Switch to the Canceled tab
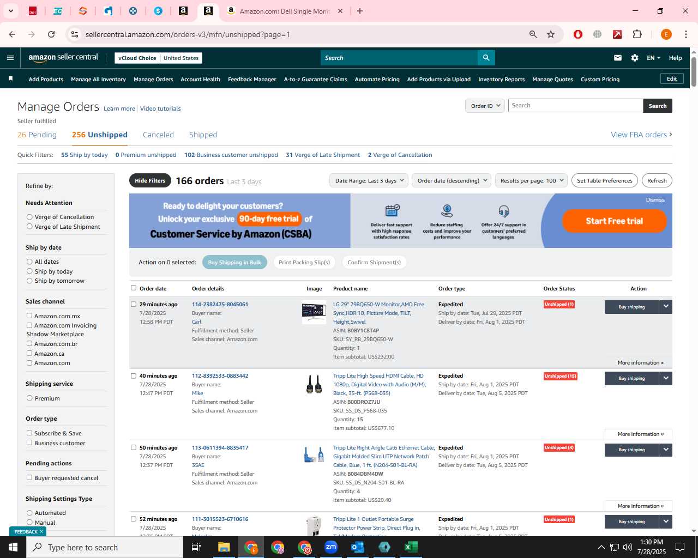The width and height of the screenshot is (698, 558). (x=158, y=135)
